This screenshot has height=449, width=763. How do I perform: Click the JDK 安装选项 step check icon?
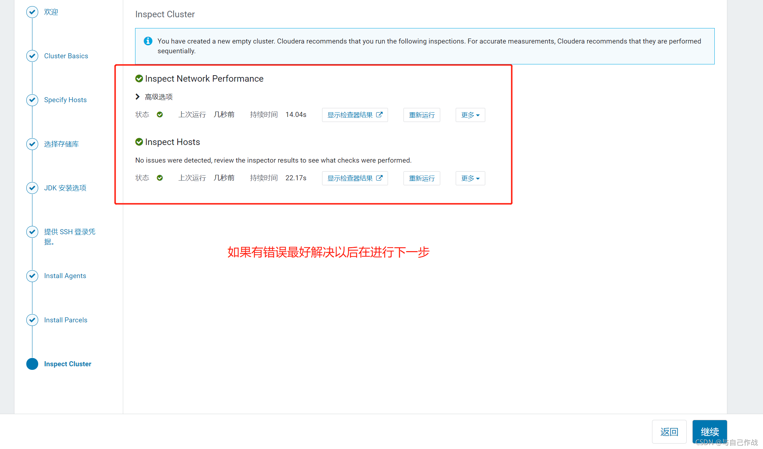tap(32, 188)
